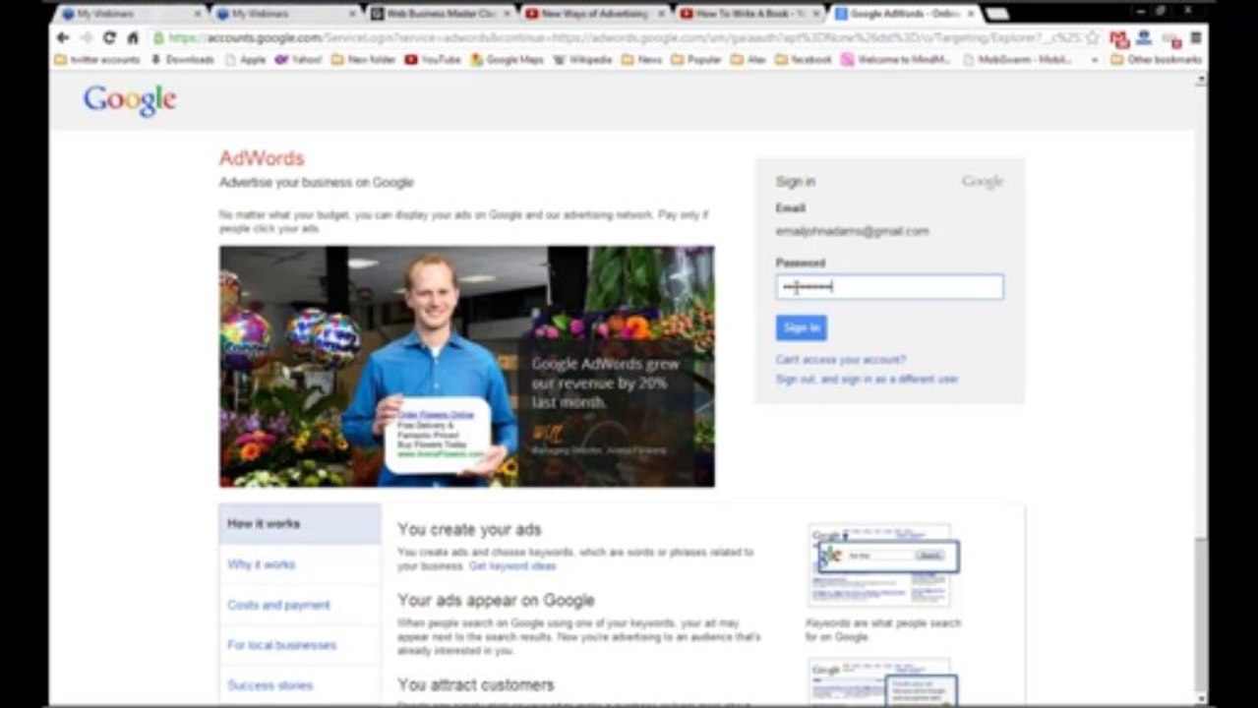Open a new browser tab button
Screen dimensions: 1258x708
(x=996, y=14)
